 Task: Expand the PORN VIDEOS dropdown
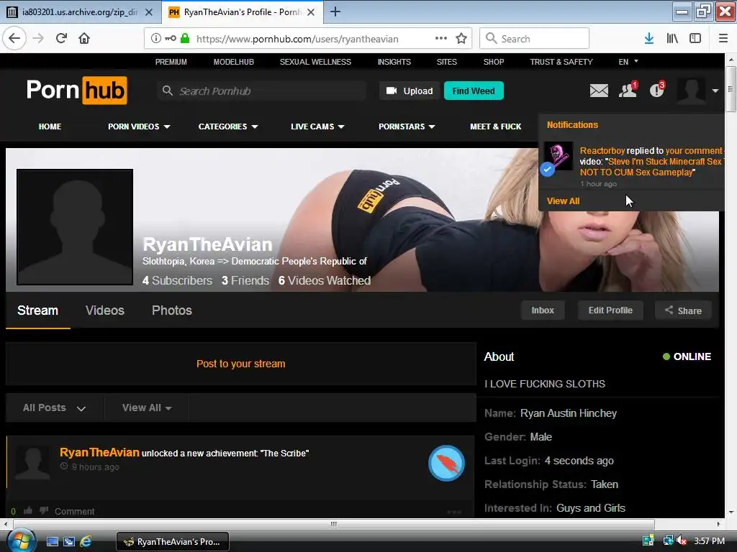(139, 126)
